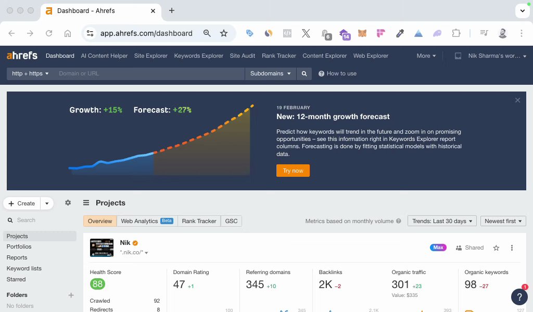
Task: Click the browser home button
Action: coord(68,33)
